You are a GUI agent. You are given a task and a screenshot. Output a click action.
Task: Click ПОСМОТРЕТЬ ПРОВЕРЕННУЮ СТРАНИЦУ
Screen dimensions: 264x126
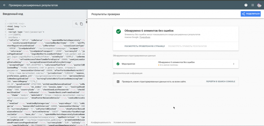coord(145,46)
